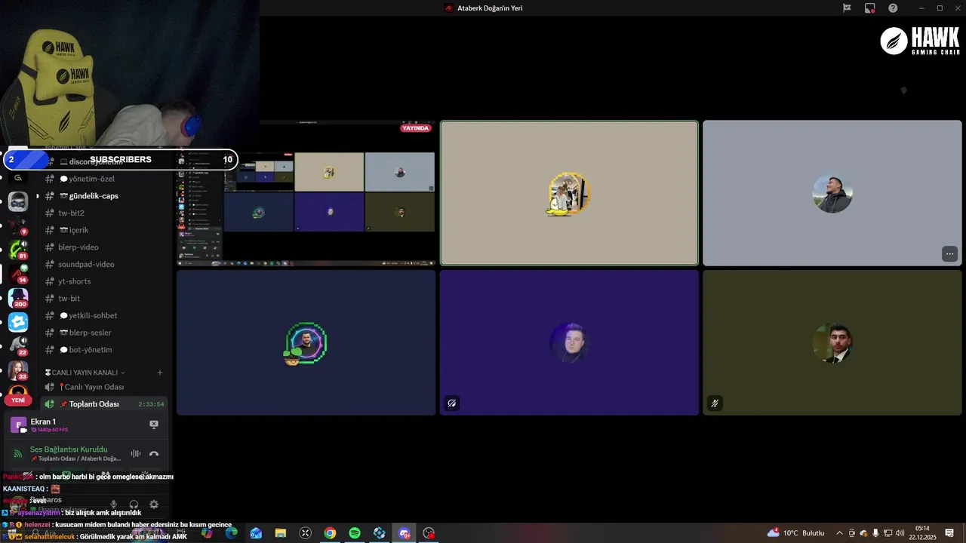Open the Logitech G server icon
The width and height of the screenshot is (966, 543).
pos(18,178)
